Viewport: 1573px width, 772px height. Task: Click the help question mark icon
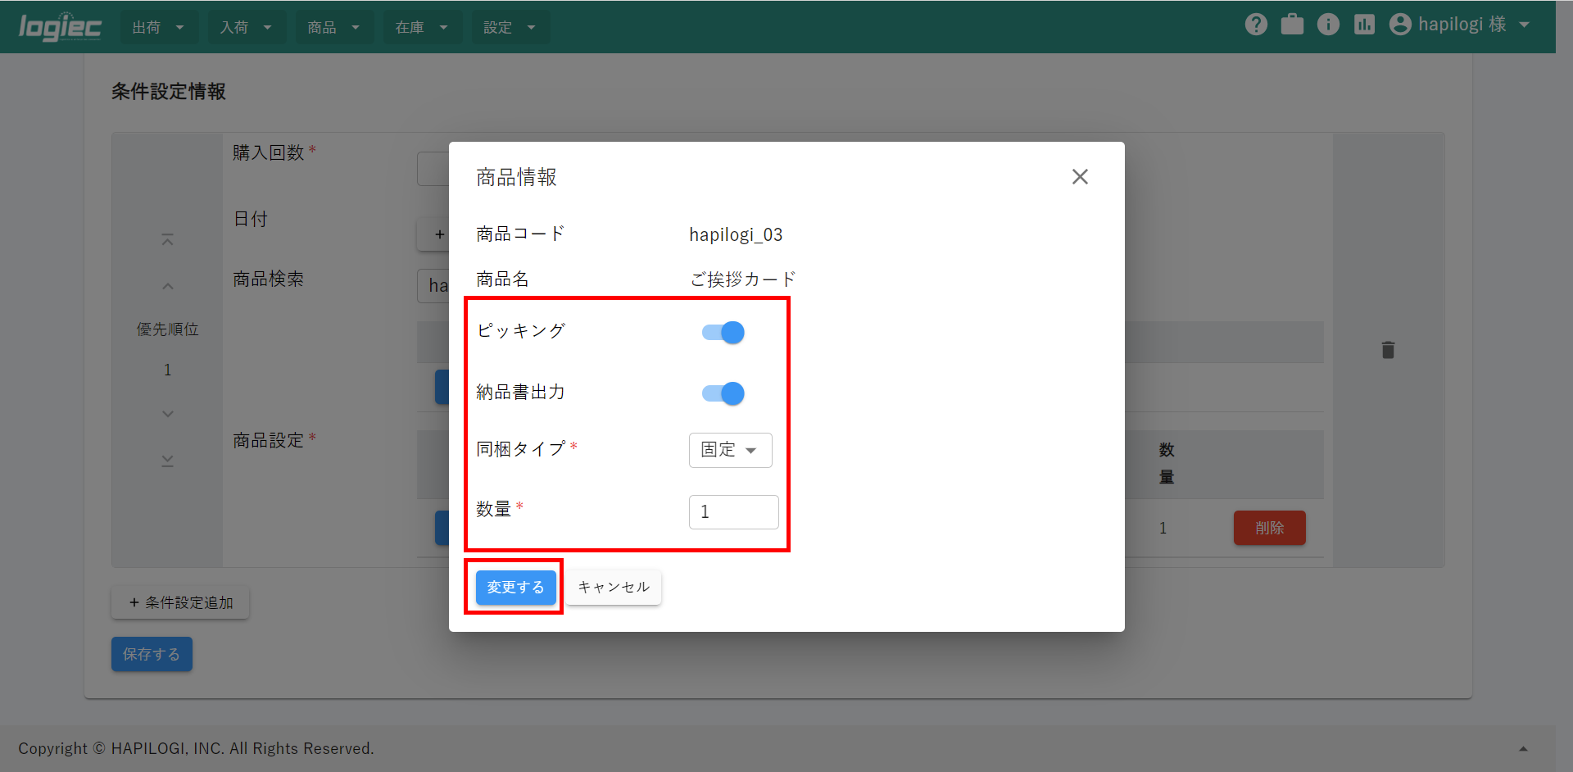coord(1256,25)
